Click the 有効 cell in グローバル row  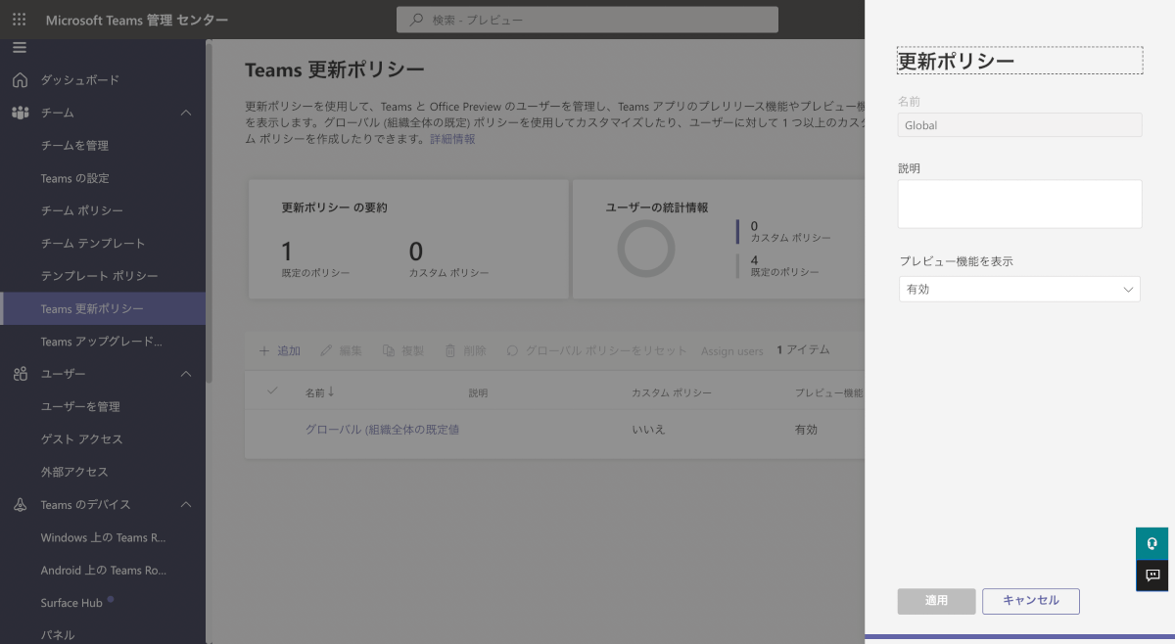point(806,430)
